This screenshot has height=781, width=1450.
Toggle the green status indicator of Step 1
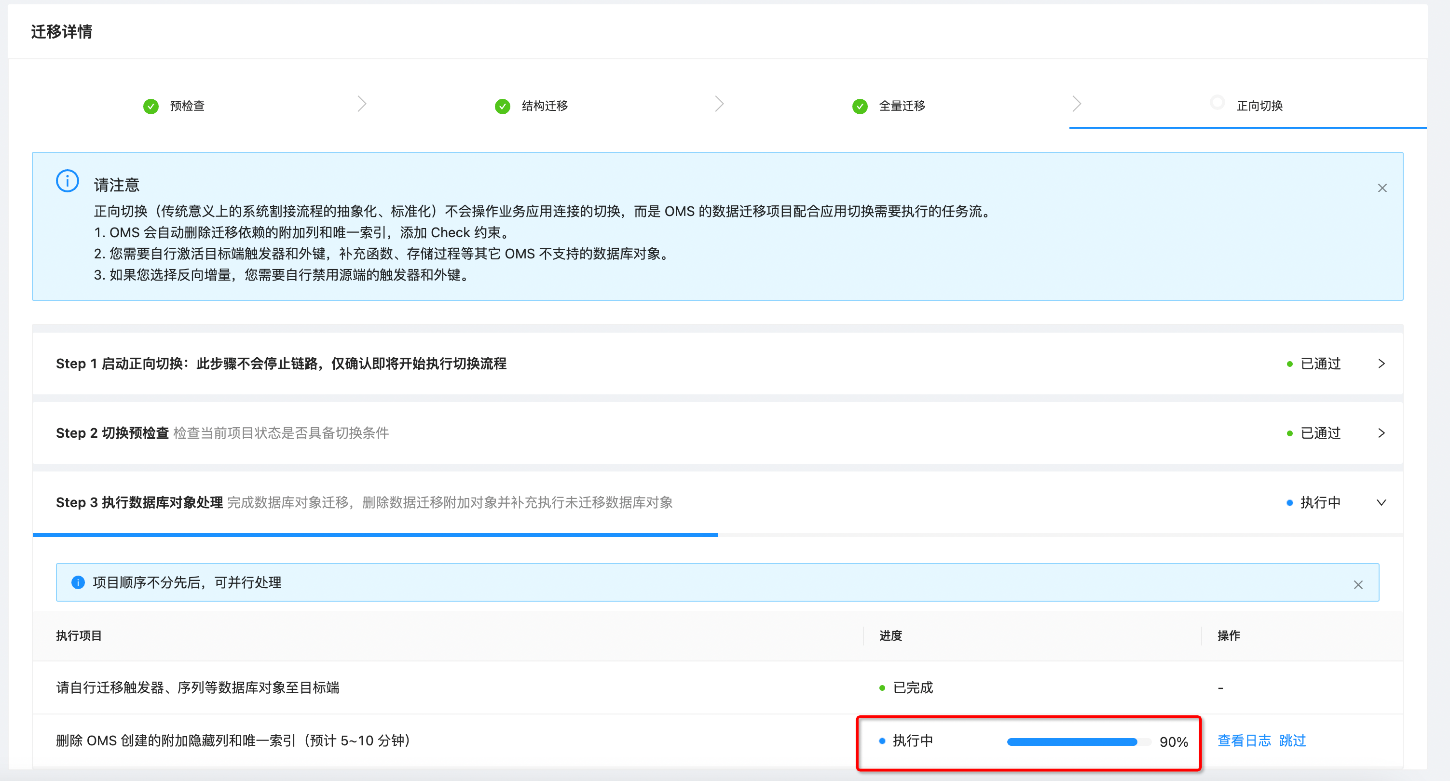click(x=1290, y=364)
